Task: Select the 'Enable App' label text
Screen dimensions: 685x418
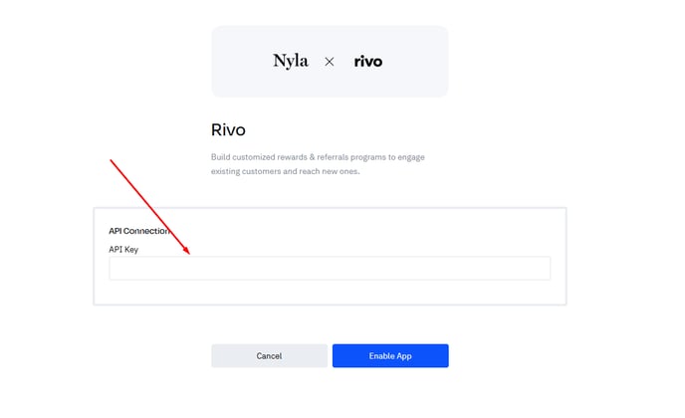Action: coord(390,356)
